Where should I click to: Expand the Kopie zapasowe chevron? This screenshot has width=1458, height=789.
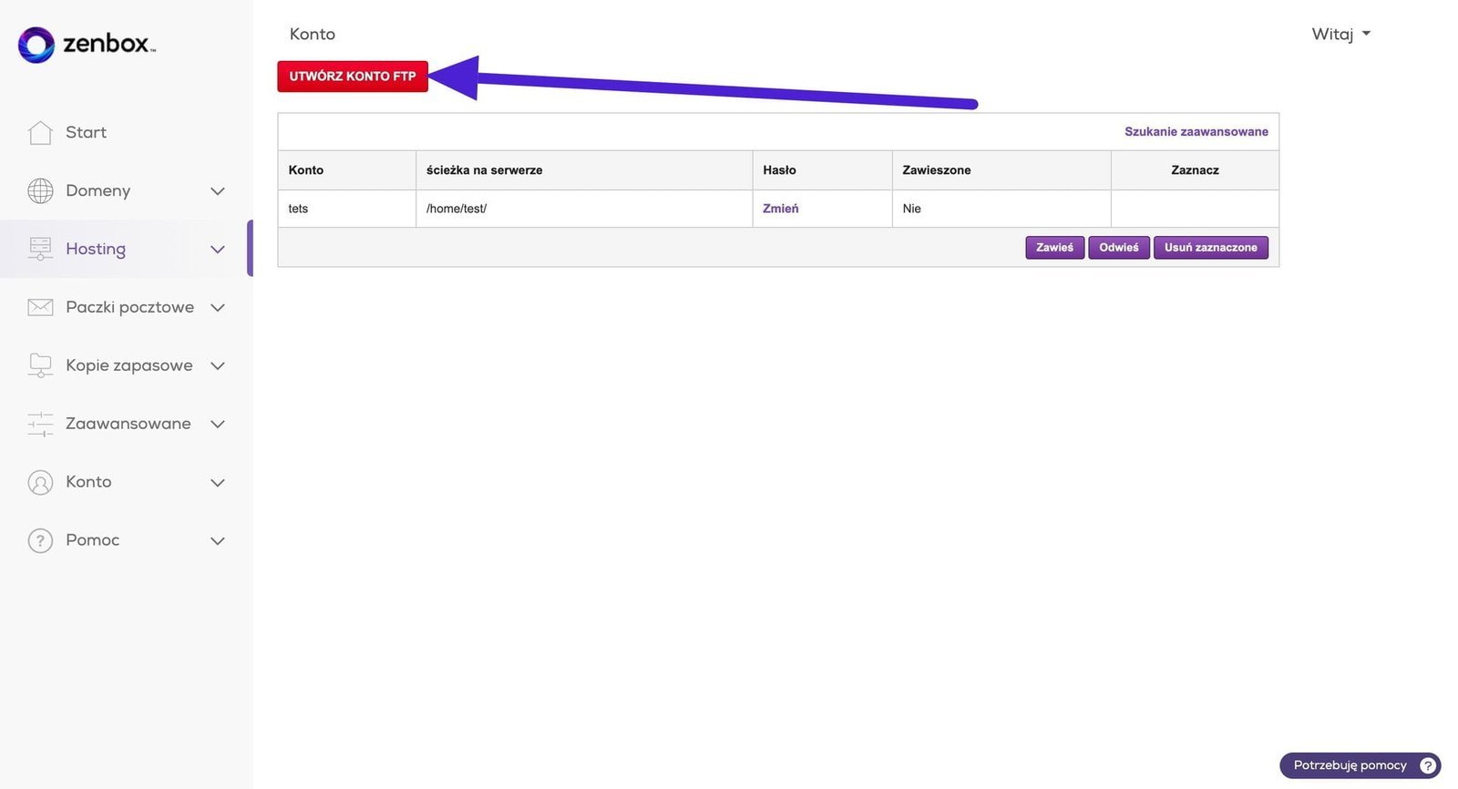[218, 366]
